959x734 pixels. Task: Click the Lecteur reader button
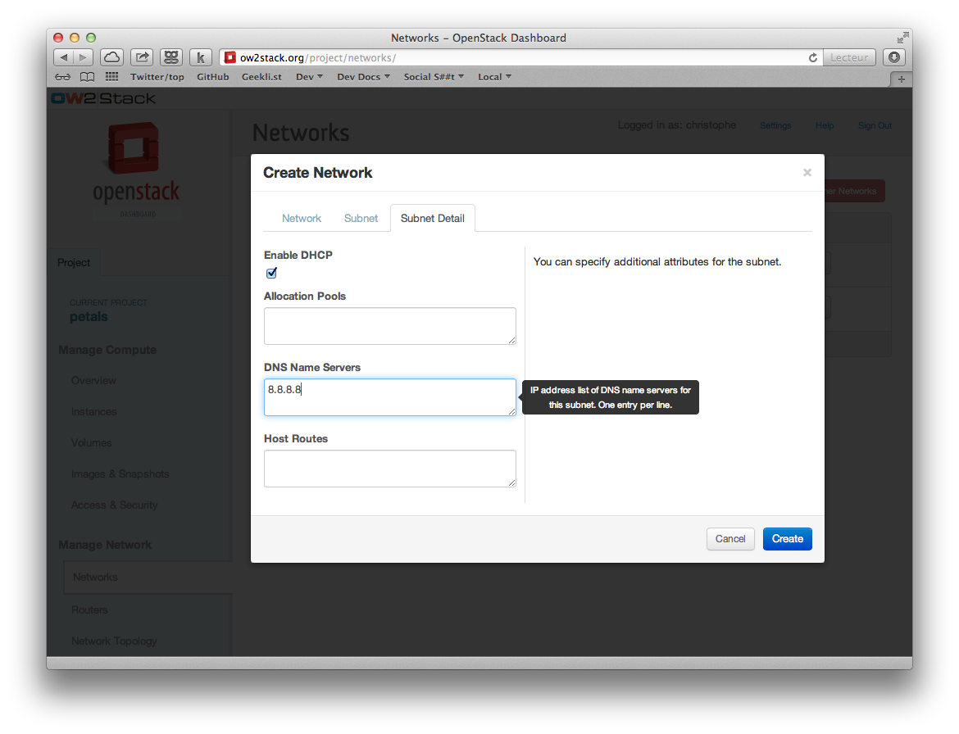pos(849,57)
